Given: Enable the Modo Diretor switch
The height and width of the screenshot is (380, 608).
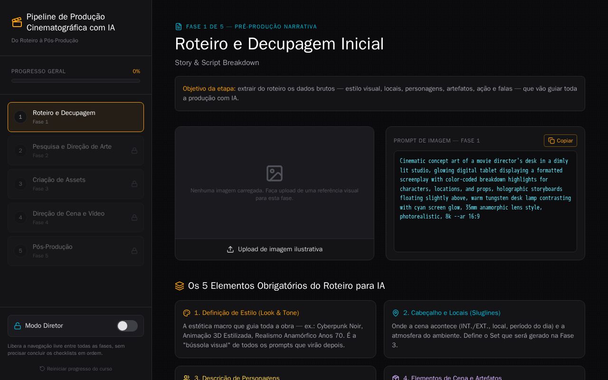Looking at the screenshot, I should [127, 326].
